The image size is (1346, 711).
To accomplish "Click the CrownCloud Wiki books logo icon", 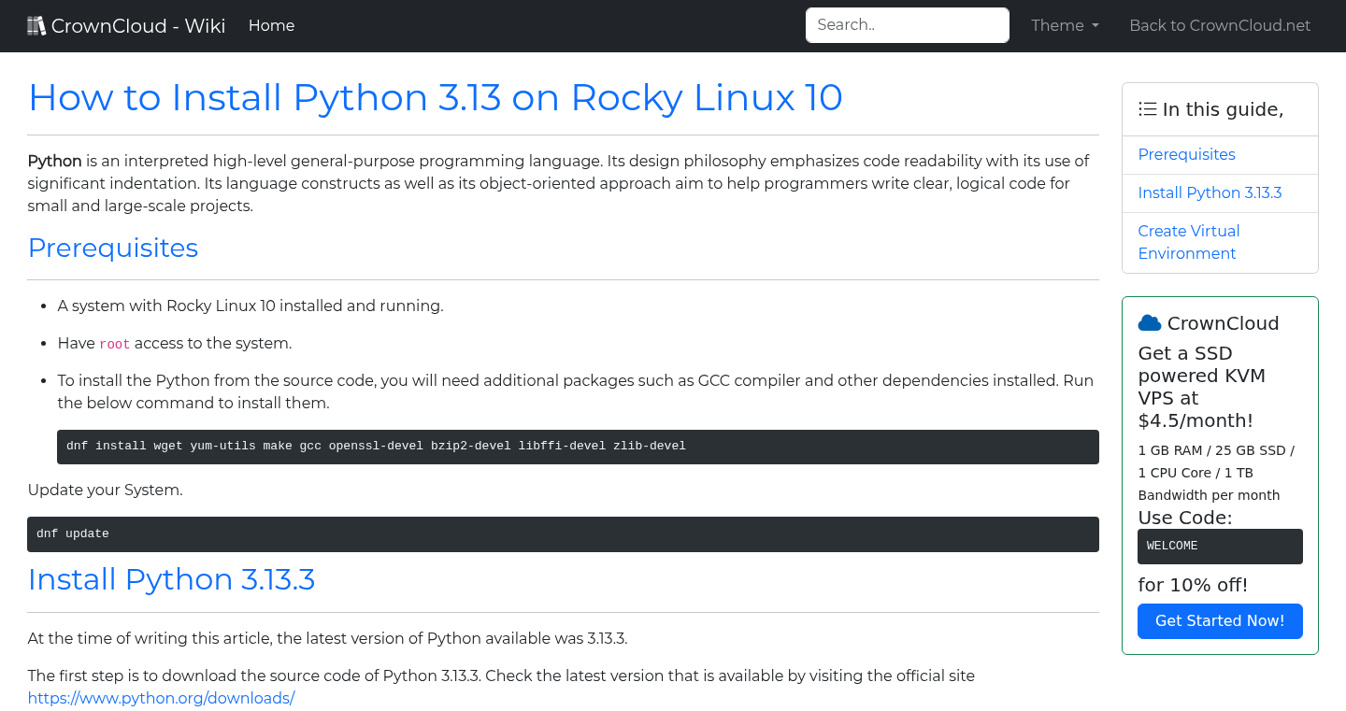I will [x=36, y=26].
